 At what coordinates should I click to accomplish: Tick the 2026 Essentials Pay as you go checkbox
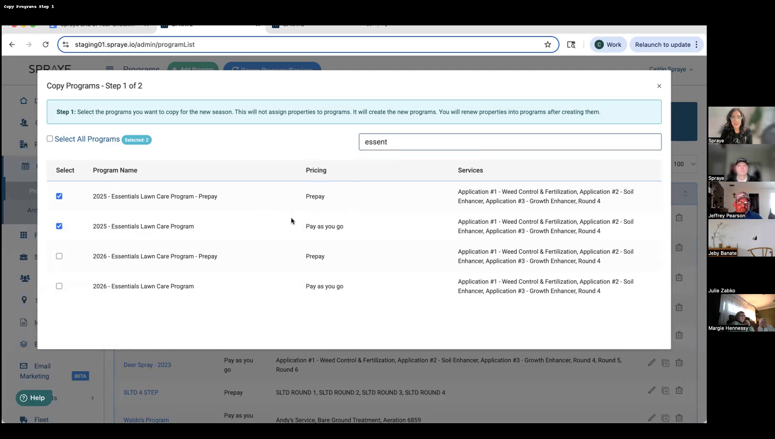[59, 286]
